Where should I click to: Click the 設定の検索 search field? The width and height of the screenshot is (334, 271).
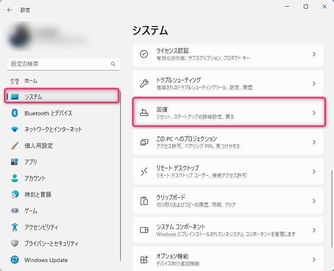pyautogui.click(x=59, y=64)
